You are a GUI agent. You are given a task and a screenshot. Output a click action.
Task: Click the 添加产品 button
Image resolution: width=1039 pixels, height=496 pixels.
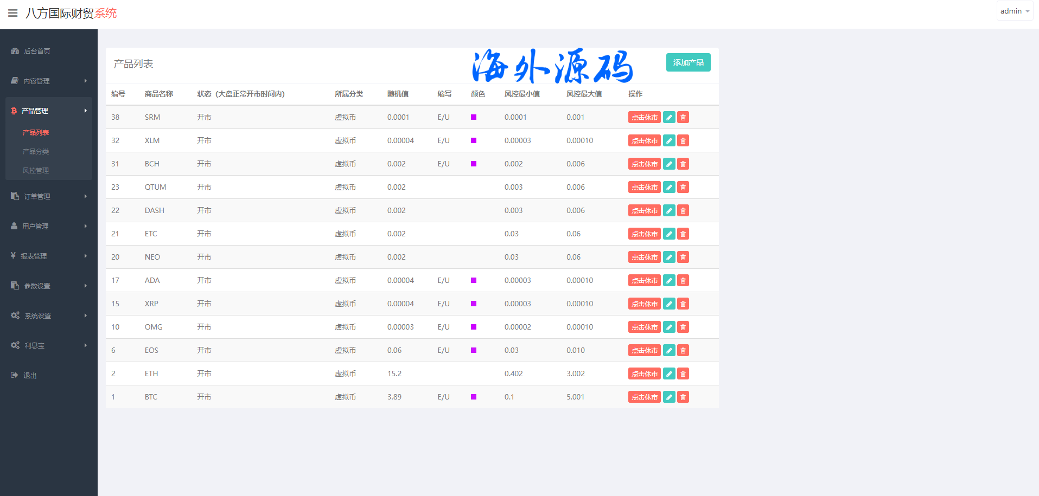click(x=688, y=62)
